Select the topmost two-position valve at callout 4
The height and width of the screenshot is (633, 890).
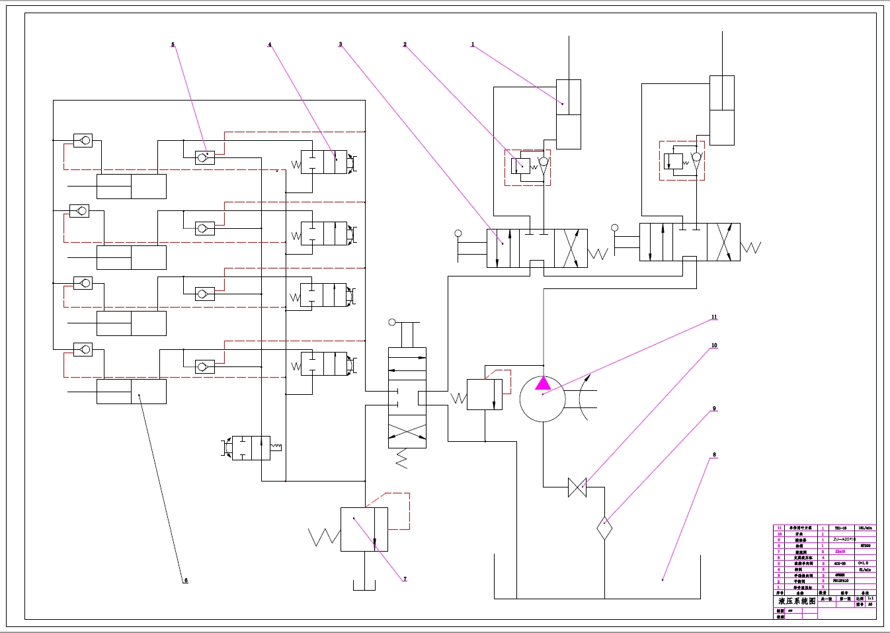point(324,162)
